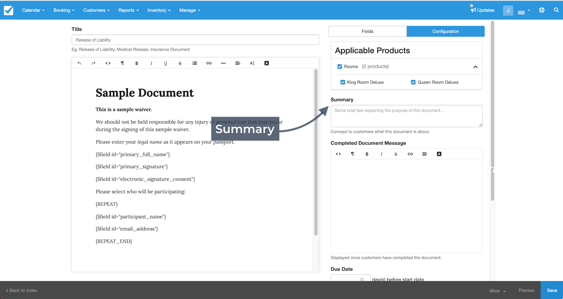Open the Reports dropdown menu

point(128,10)
